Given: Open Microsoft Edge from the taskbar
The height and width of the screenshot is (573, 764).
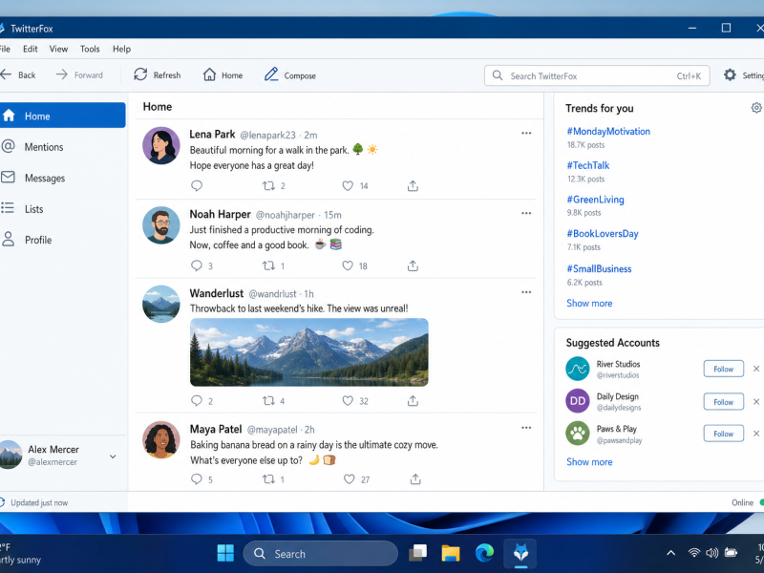Looking at the screenshot, I should tap(484, 553).
